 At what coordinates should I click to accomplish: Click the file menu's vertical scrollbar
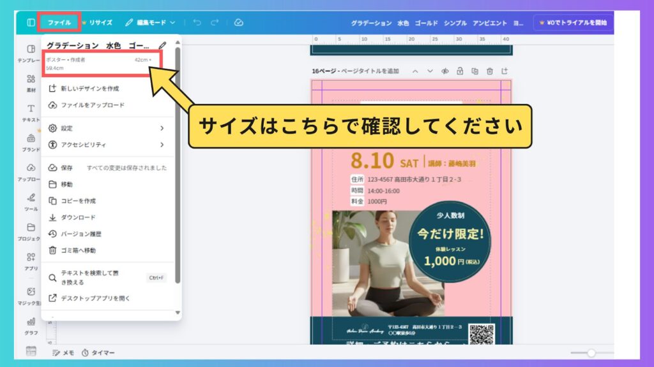point(178,166)
